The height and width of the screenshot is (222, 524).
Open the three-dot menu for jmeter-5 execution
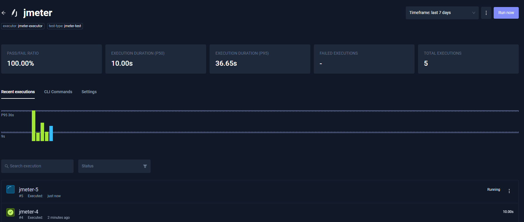[509, 191]
